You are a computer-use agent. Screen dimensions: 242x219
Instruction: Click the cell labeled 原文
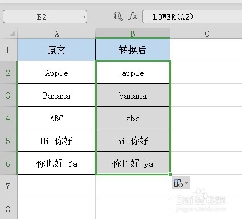coord(56,50)
